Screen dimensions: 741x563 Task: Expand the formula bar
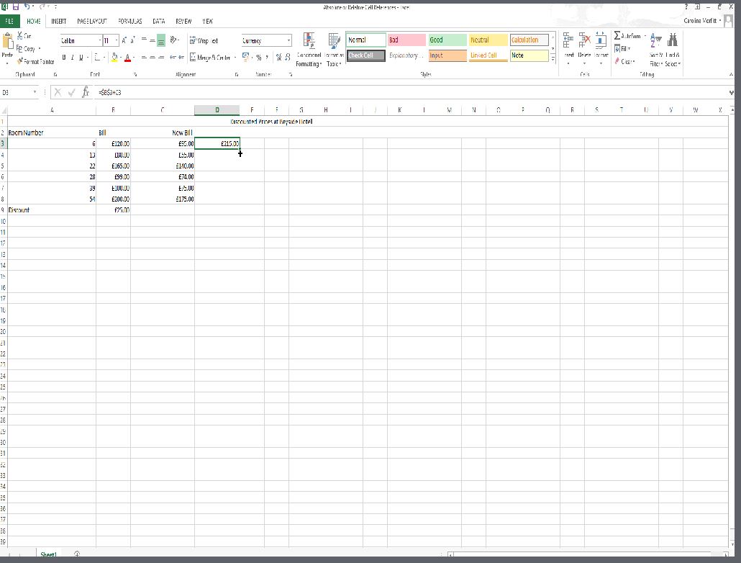point(731,92)
